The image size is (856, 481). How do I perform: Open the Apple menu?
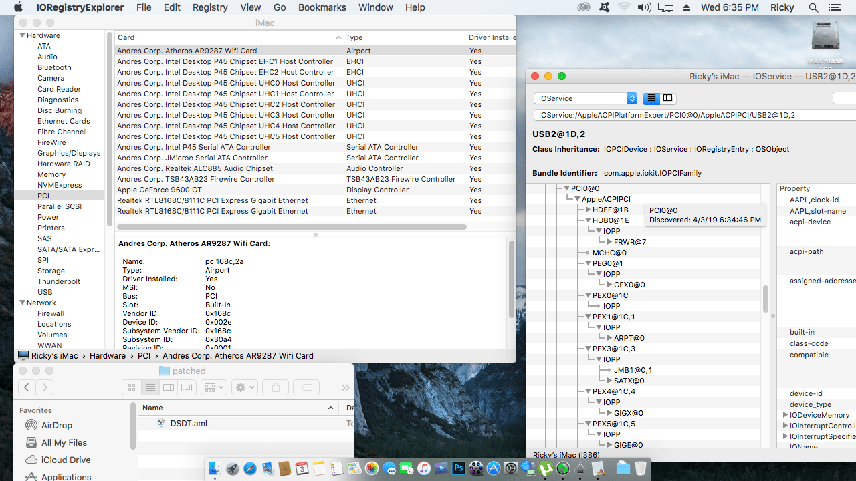point(18,7)
